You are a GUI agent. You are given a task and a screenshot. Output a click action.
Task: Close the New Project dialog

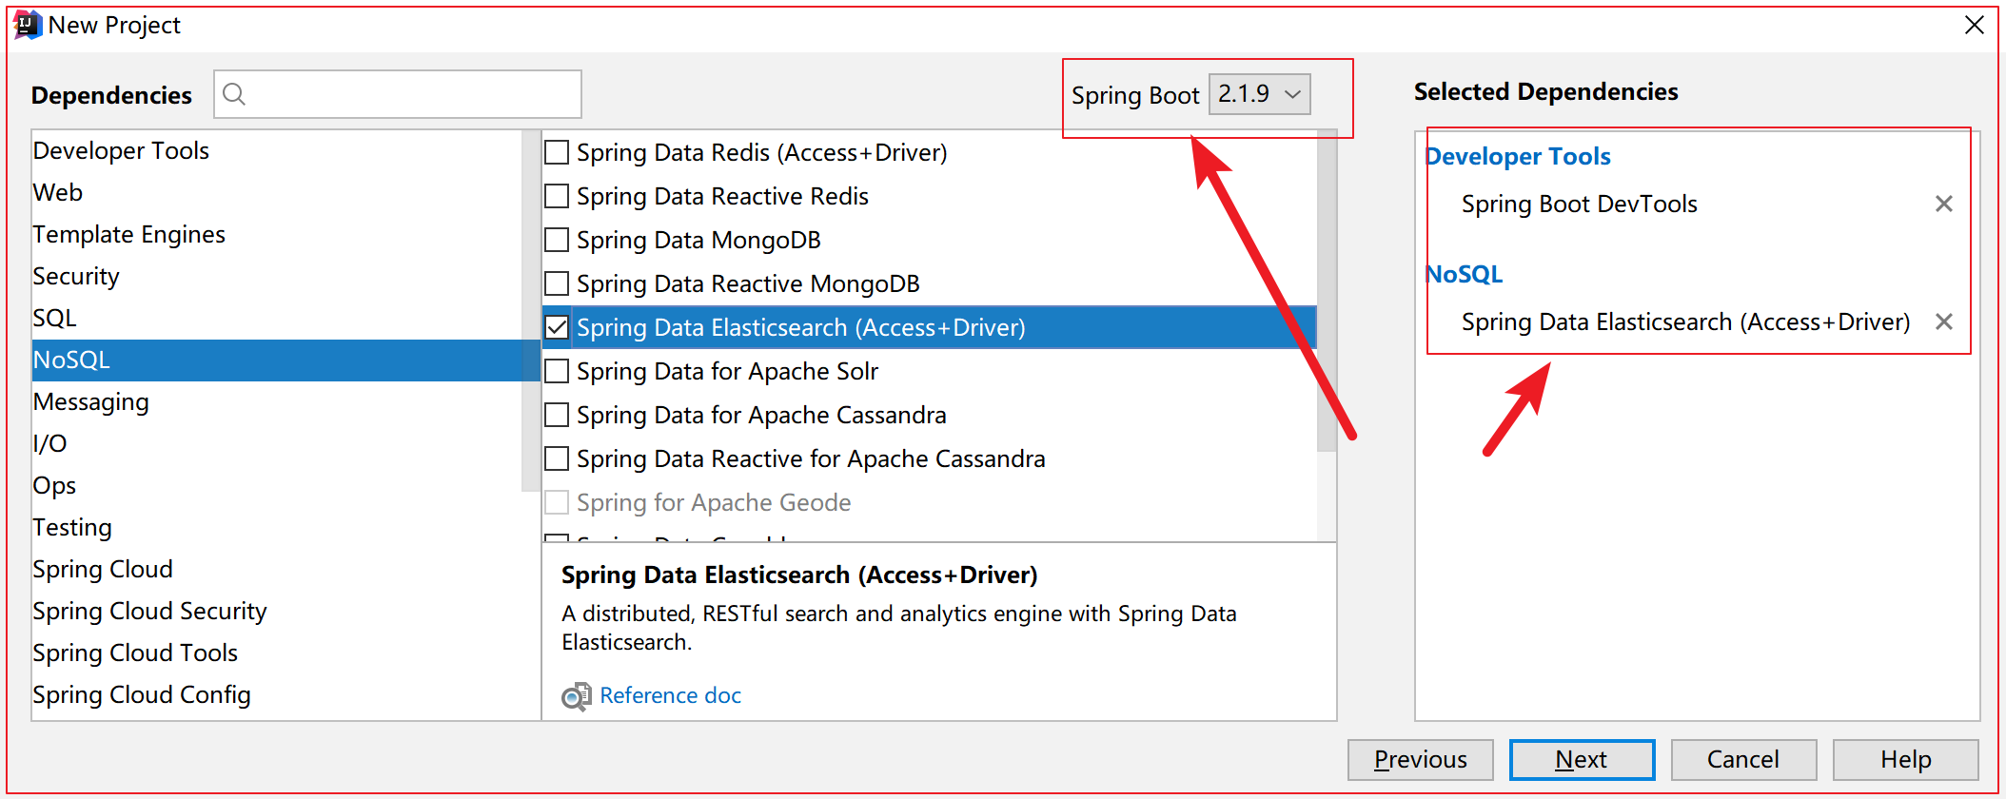1975,25
